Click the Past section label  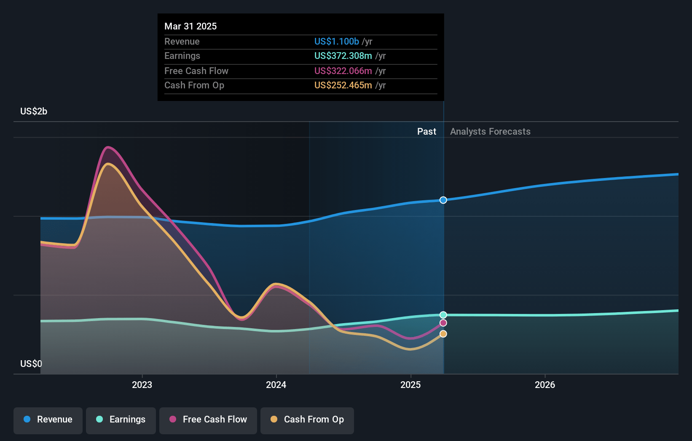click(x=426, y=131)
